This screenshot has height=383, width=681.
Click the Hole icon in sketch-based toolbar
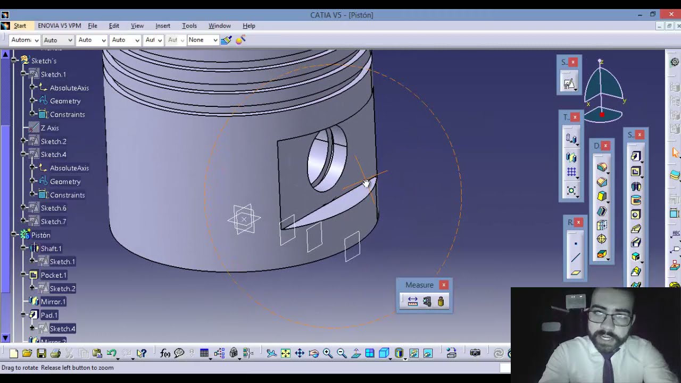[x=636, y=214]
